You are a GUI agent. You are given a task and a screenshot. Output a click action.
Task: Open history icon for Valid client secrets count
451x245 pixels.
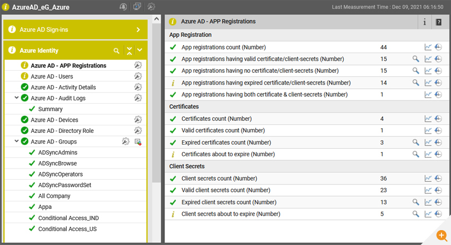pyautogui.click(x=438, y=190)
